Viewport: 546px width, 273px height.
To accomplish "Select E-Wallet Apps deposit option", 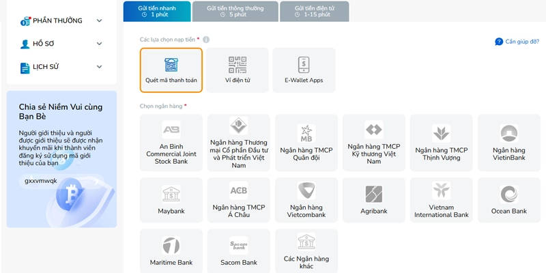I will point(304,70).
